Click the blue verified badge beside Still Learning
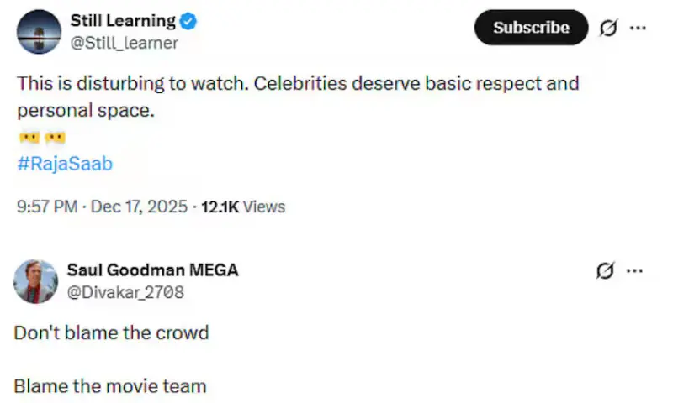Viewport: 673px width, 403px height. (x=189, y=21)
